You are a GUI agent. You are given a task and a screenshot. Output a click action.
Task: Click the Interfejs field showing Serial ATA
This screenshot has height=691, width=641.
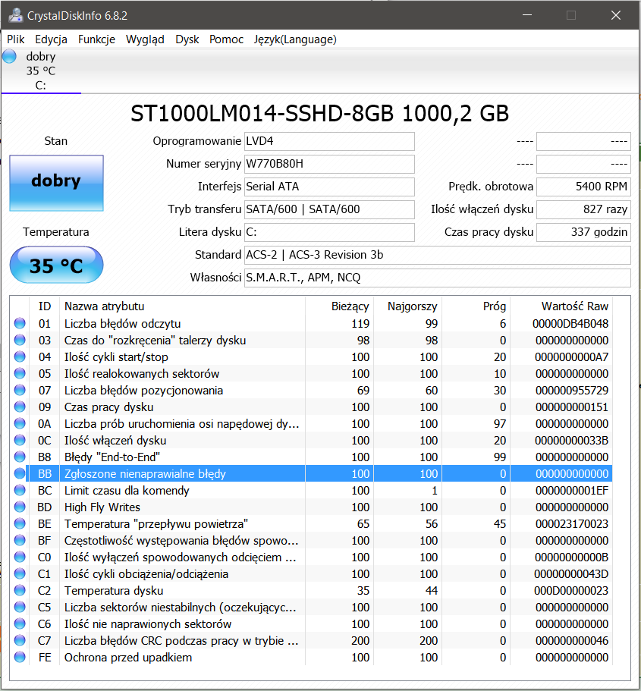[329, 187]
